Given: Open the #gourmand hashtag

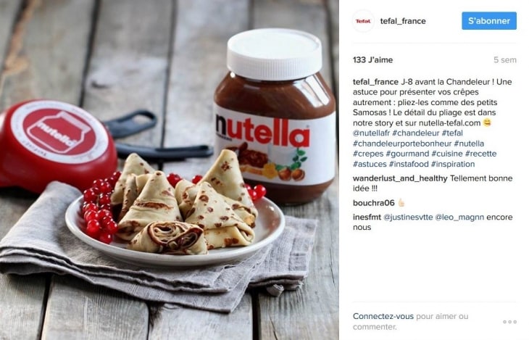Looking at the screenshot, I should tap(407, 154).
